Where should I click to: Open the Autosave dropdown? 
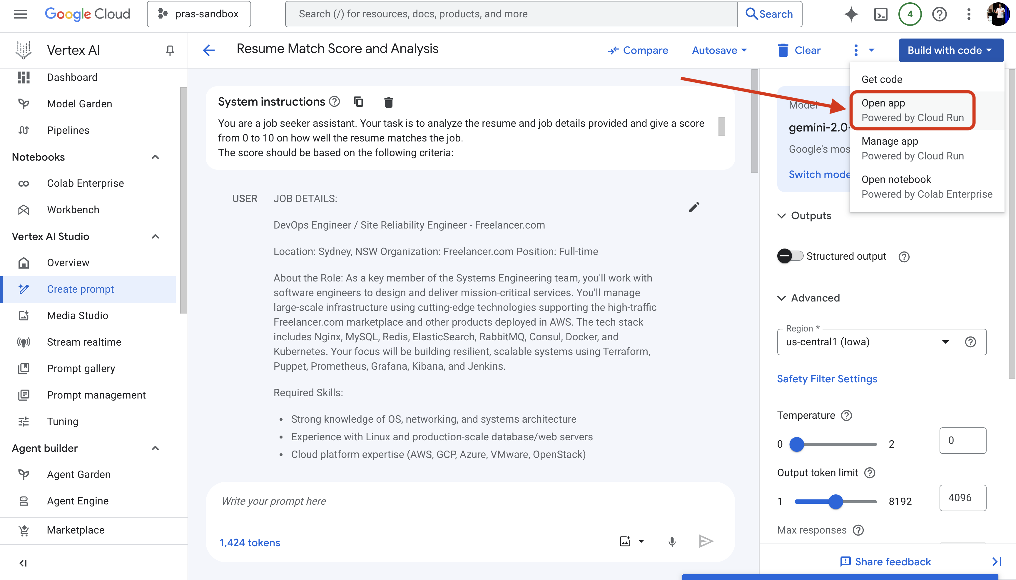click(719, 50)
